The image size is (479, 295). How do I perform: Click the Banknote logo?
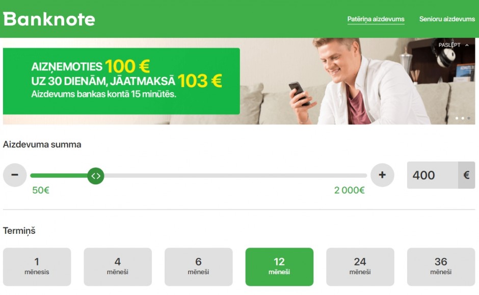49,19
